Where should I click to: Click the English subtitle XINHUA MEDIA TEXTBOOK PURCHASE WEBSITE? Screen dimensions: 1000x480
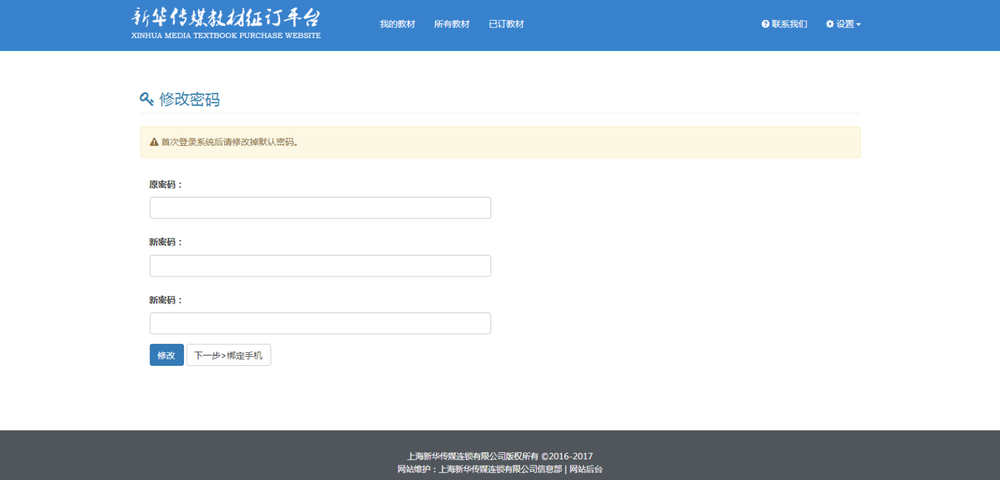click(x=226, y=36)
